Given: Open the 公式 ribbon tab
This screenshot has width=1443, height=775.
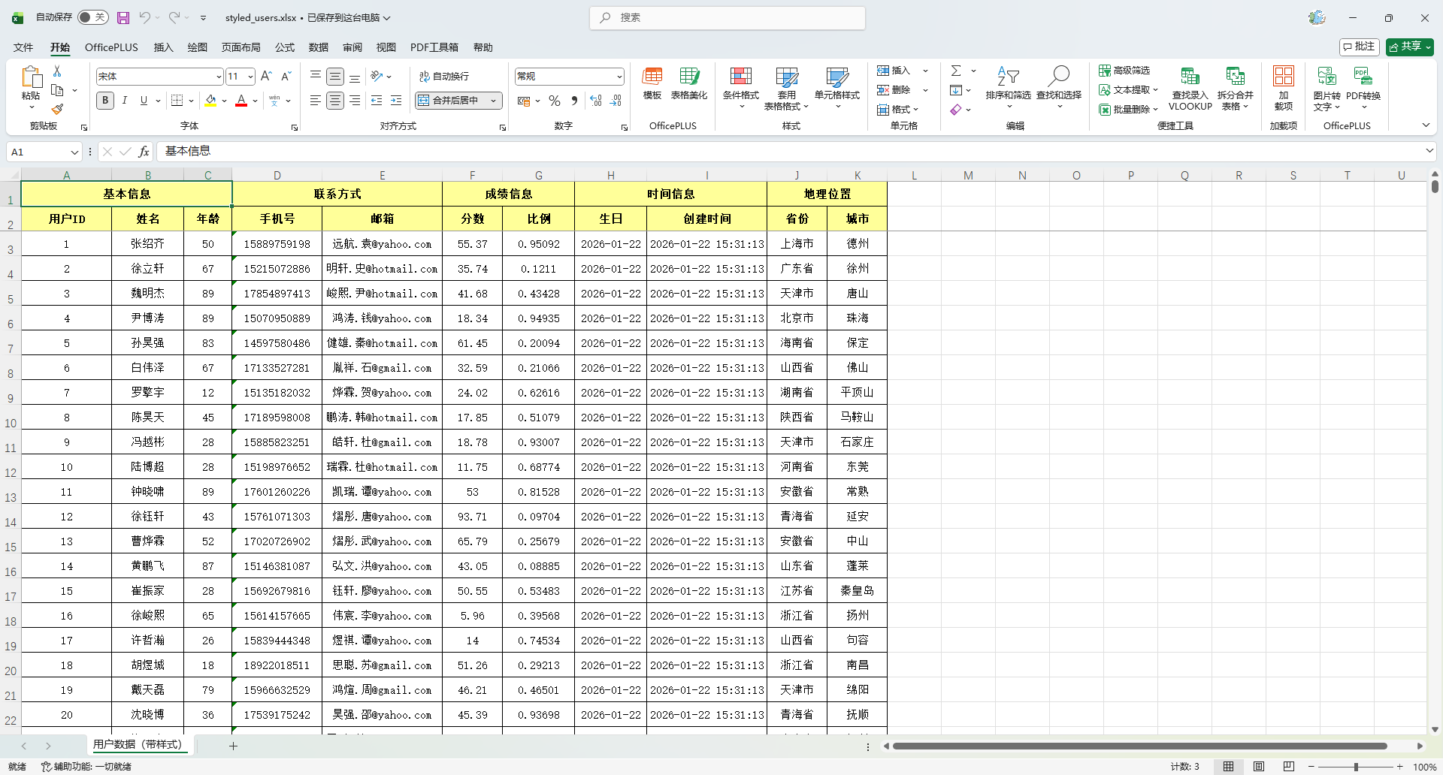Looking at the screenshot, I should [285, 47].
